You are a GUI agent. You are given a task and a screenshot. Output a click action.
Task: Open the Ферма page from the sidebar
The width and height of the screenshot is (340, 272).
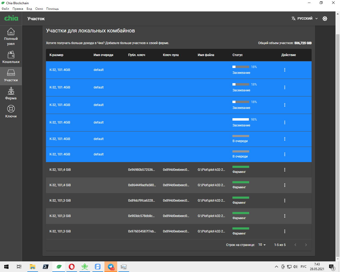[x=11, y=94]
